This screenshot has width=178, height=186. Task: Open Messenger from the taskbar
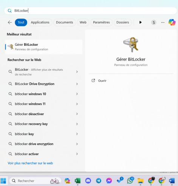[x=109, y=181]
